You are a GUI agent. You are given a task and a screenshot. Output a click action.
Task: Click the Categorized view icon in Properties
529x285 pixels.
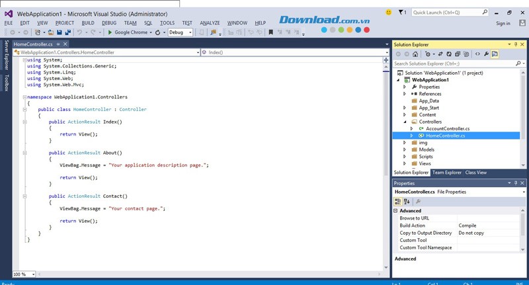coord(398,202)
